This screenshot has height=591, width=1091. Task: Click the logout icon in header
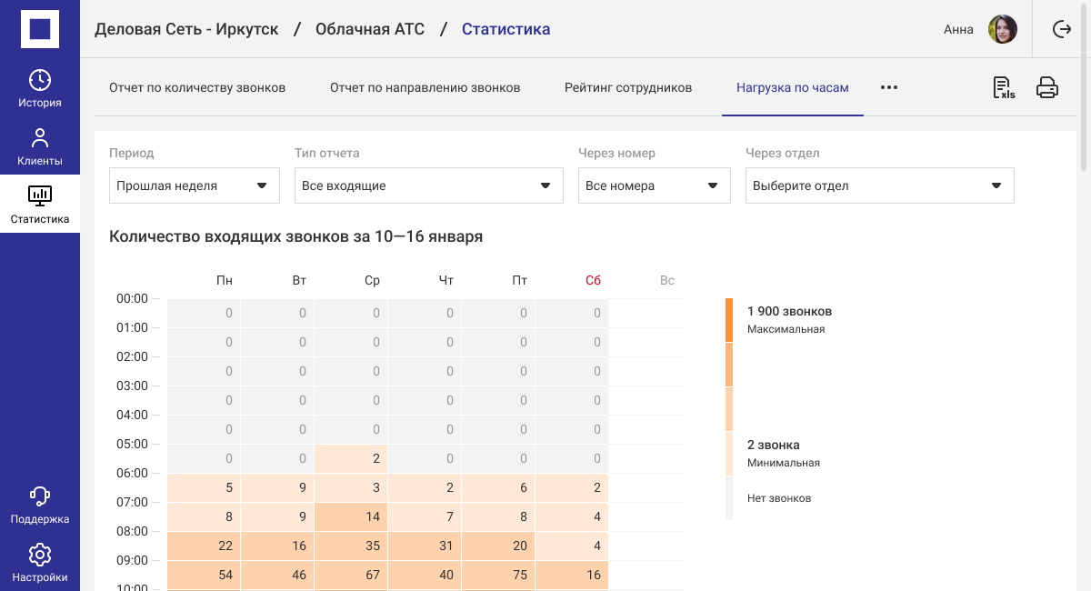coord(1062,29)
